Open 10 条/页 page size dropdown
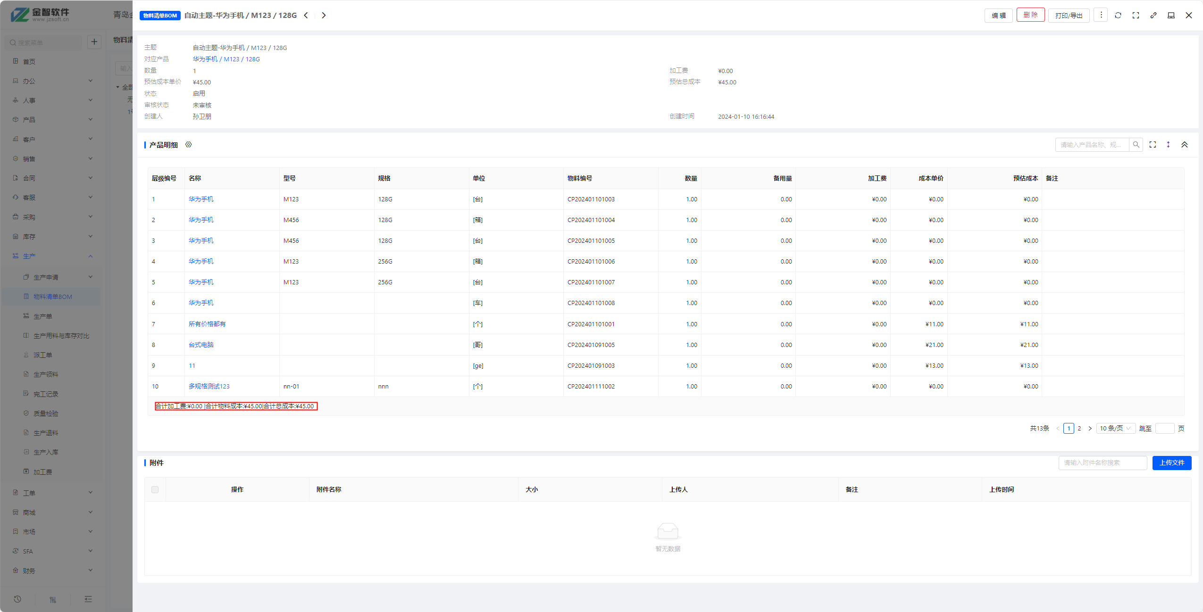Viewport: 1203px width, 612px height. 1115,428
